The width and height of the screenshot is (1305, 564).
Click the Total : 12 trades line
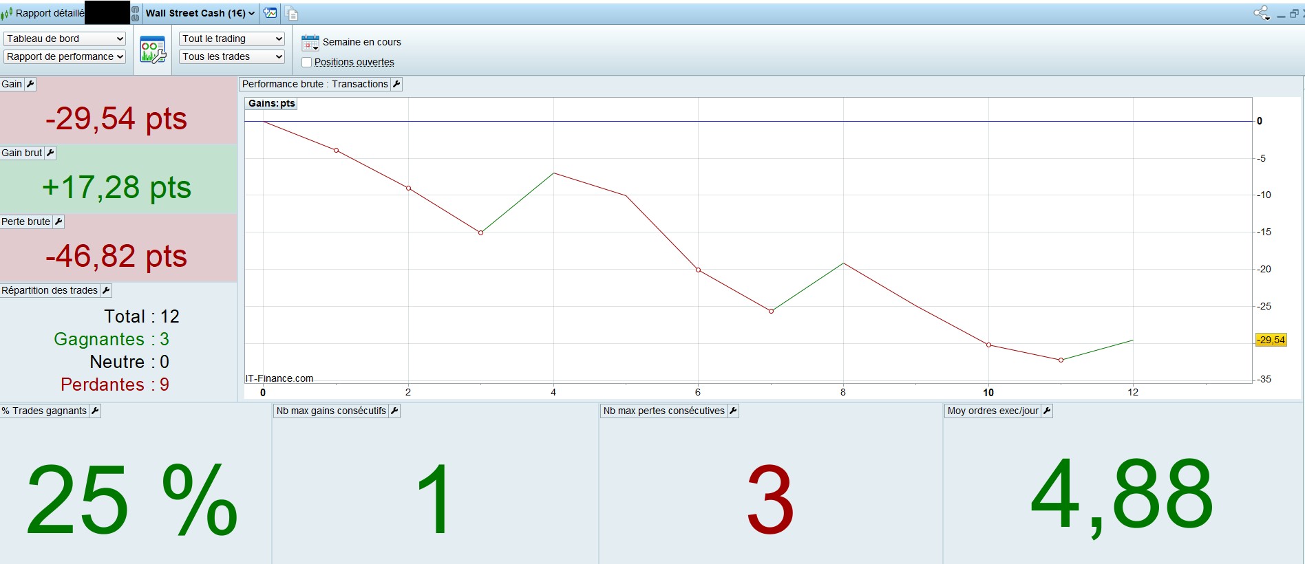tap(142, 316)
